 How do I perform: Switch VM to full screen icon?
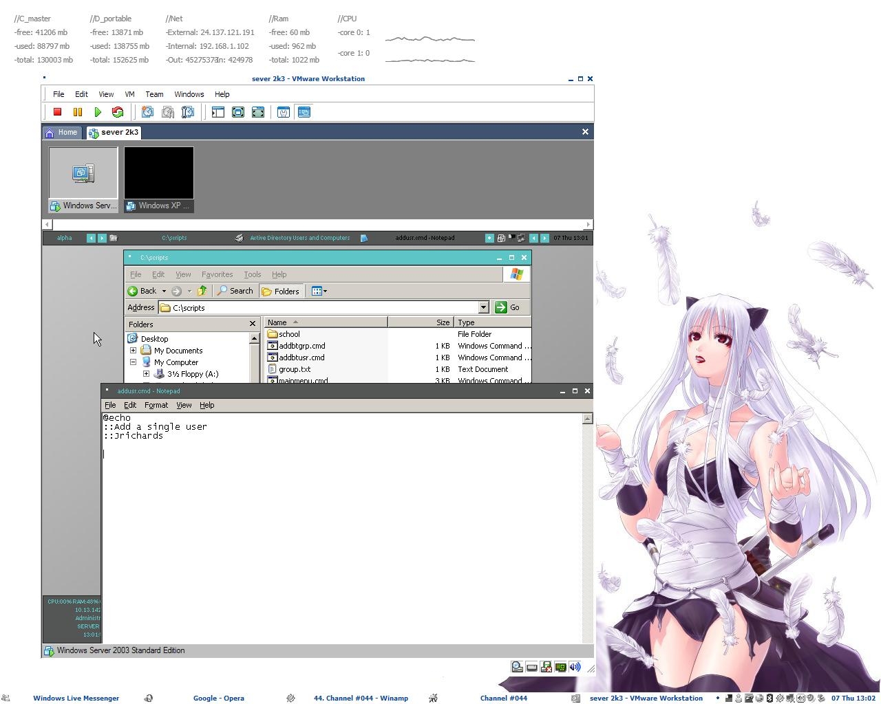point(258,112)
